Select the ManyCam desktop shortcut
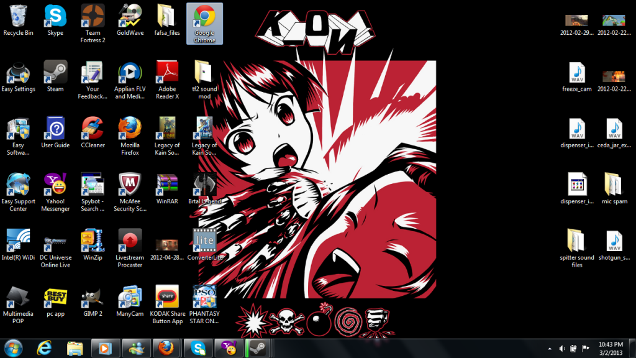This screenshot has width=636, height=358. (130, 301)
